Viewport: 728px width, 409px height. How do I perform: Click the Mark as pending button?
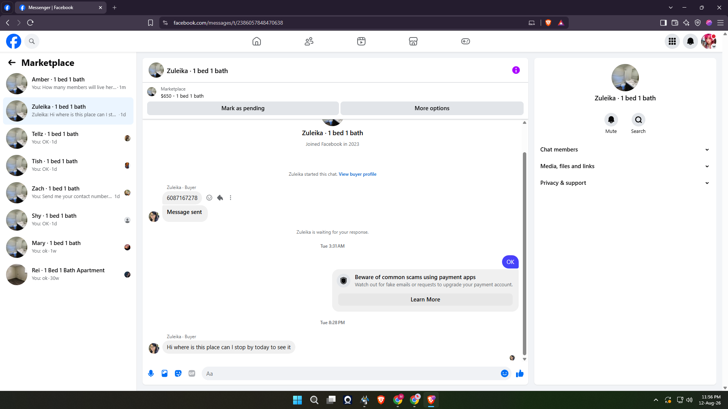click(243, 108)
